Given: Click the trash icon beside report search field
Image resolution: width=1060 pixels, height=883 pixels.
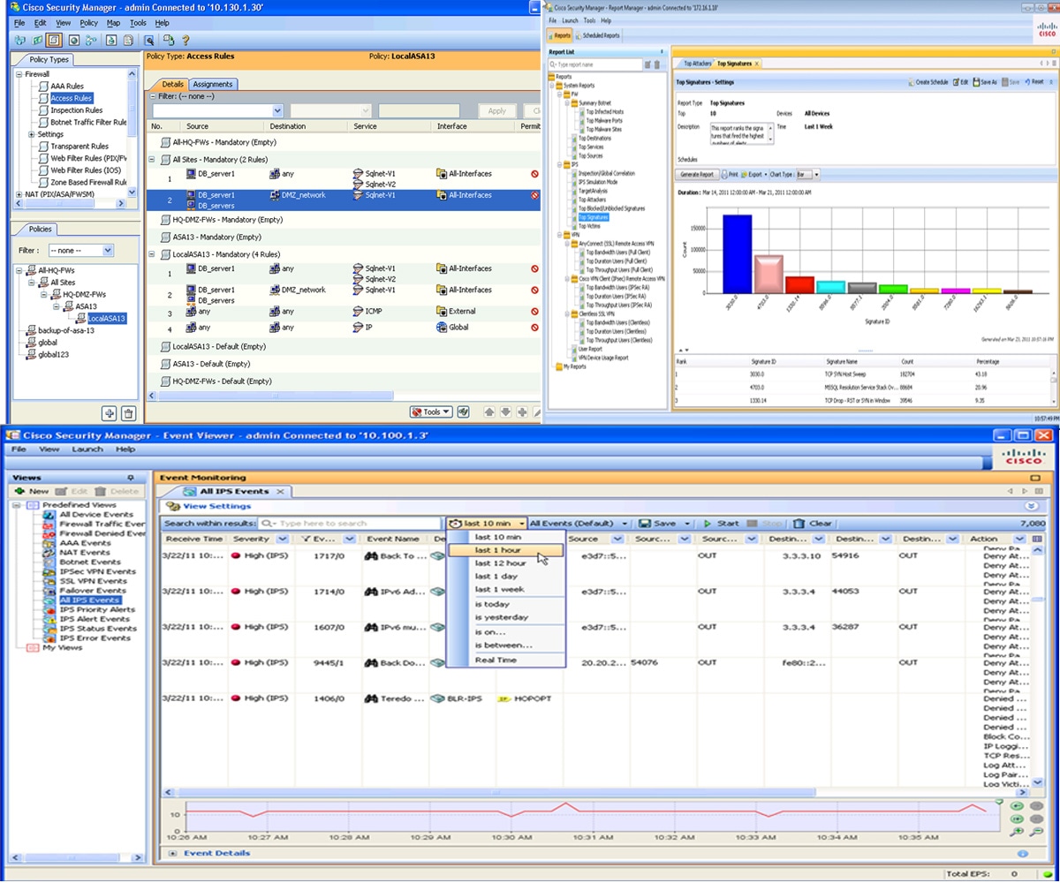Looking at the screenshot, I should [x=657, y=64].
